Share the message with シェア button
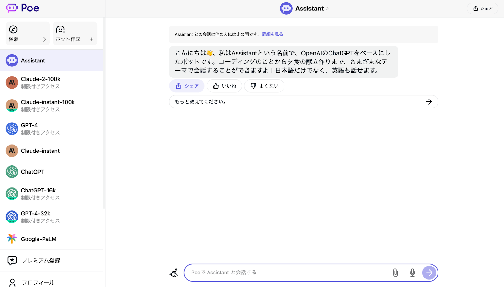Viewport: 504px width, 287px height. coord(187,86)
